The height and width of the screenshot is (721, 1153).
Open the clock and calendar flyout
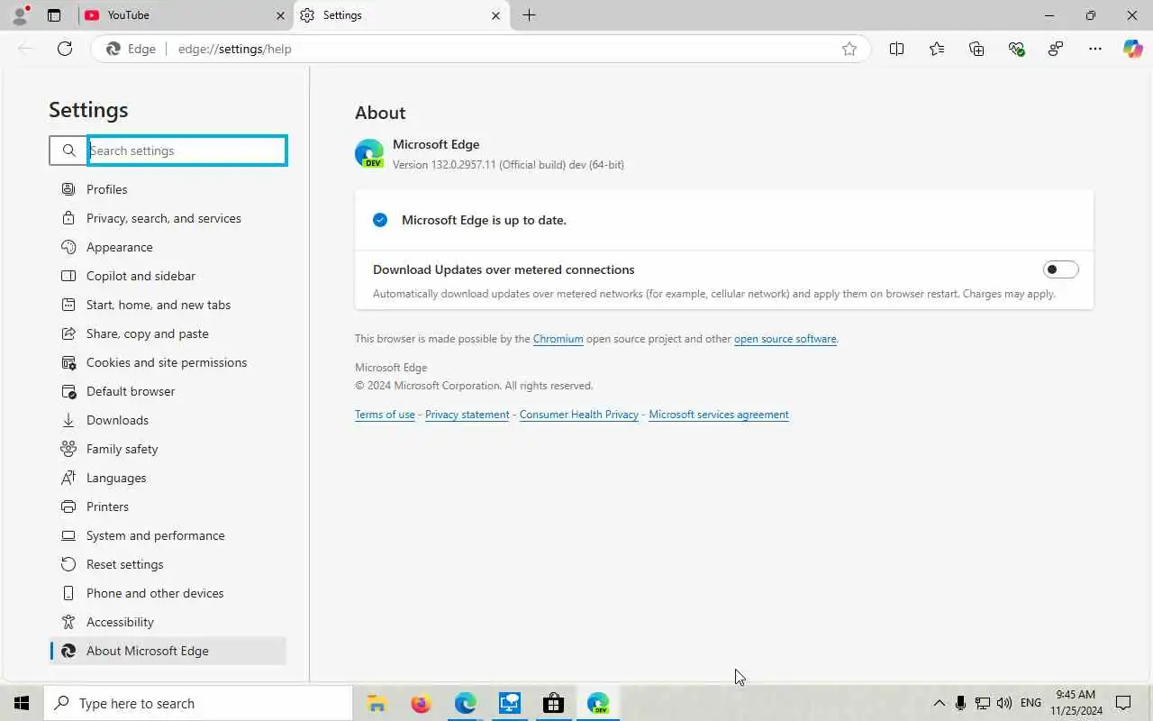point(1076,703)
